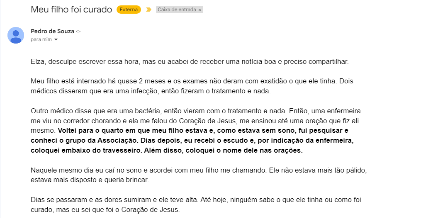Image resolution: width=421 pixels, height=219 pixels.
Task: Open the Caixa de entrada label
Action: (177, 10)
